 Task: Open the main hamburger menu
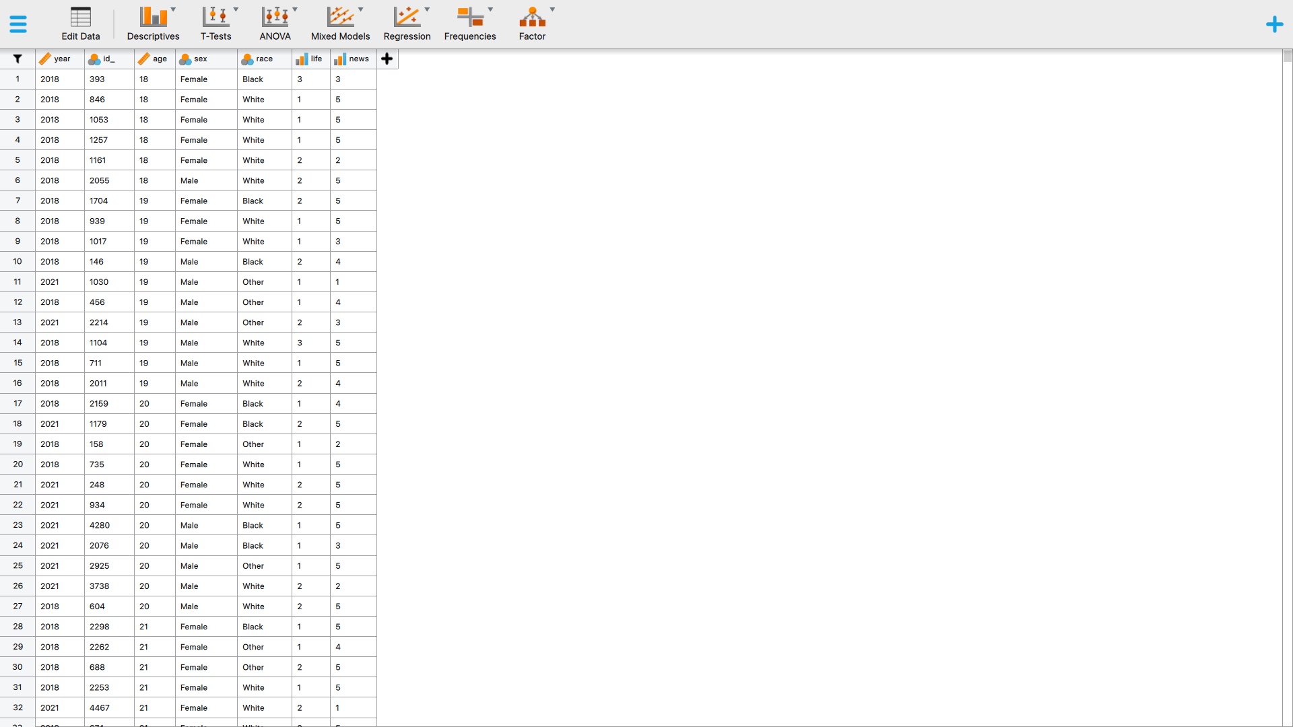pyautogui.click(x=18, y=24)
